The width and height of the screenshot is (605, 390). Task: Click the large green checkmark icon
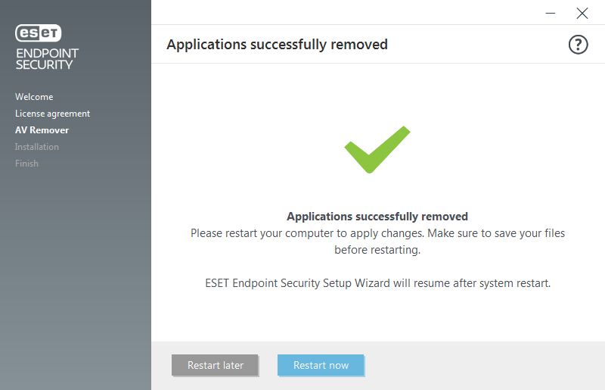[x=377, y=149]
